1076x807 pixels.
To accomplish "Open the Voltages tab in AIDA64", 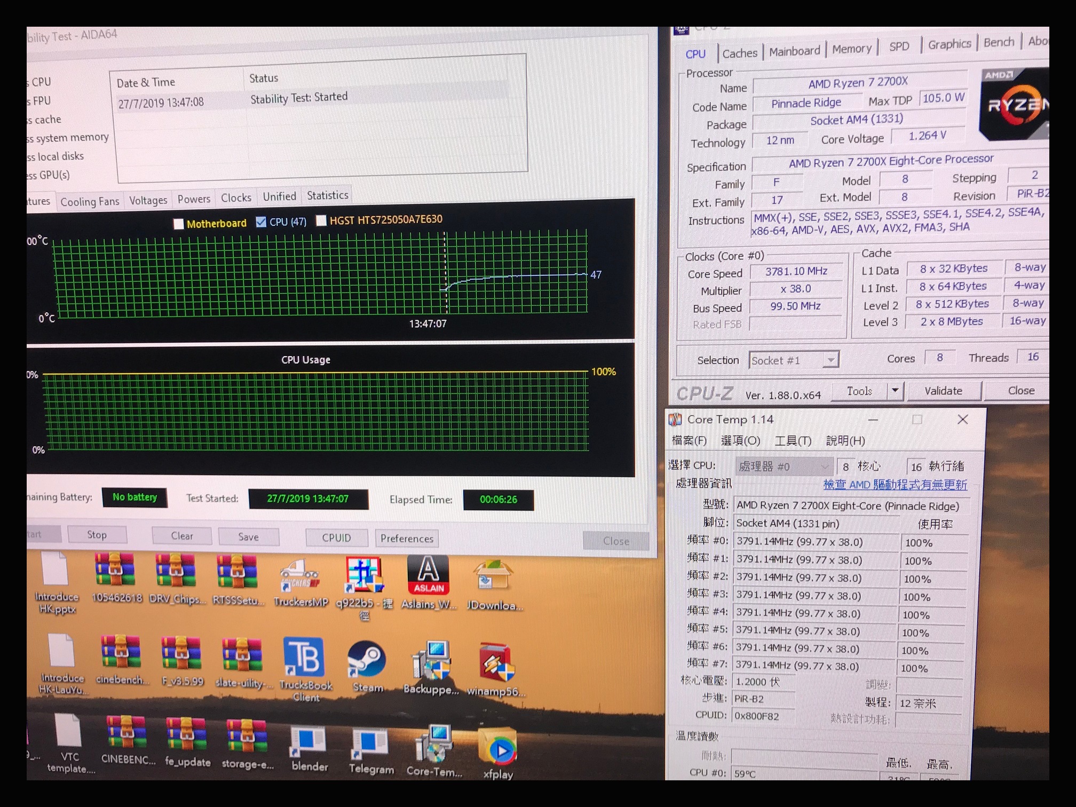I will [148, 200].
